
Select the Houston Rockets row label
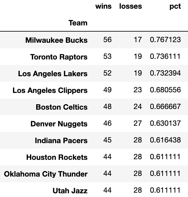pyautogui.click(x=57, y=157)
